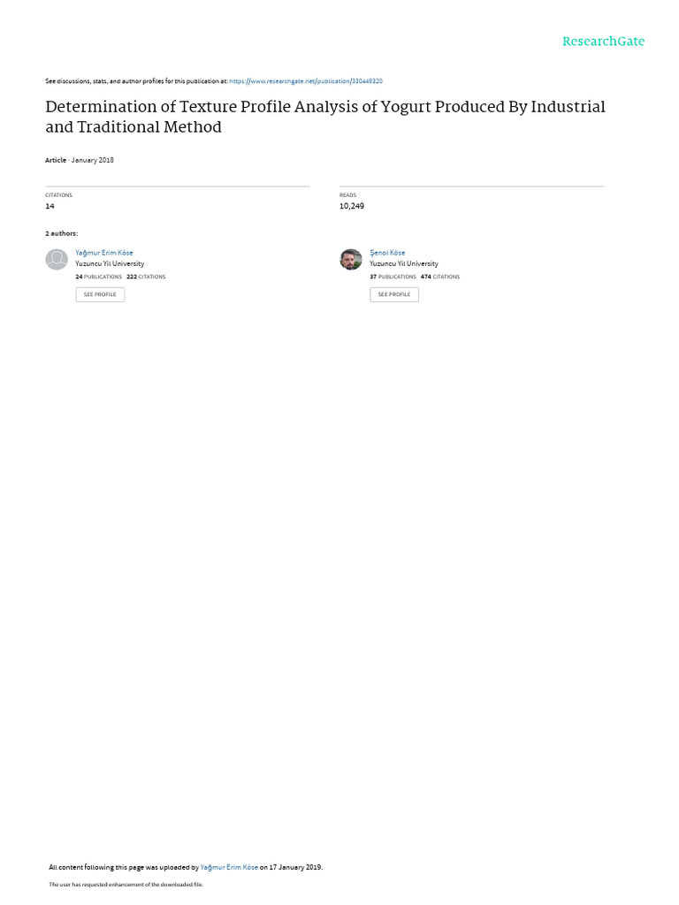Select Yuzuncu Yil University under Yağmur Erim Köse

(110, 263)
